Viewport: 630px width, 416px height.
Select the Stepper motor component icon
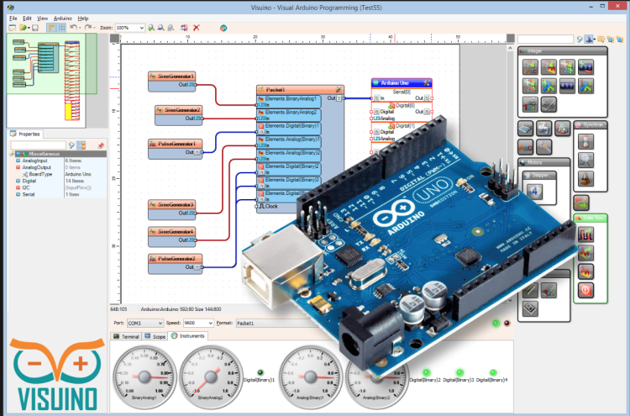pos(533,191)
